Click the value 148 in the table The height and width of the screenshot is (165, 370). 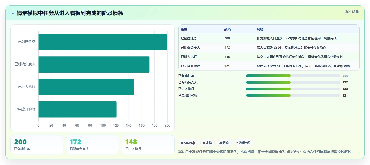[227, 57]
